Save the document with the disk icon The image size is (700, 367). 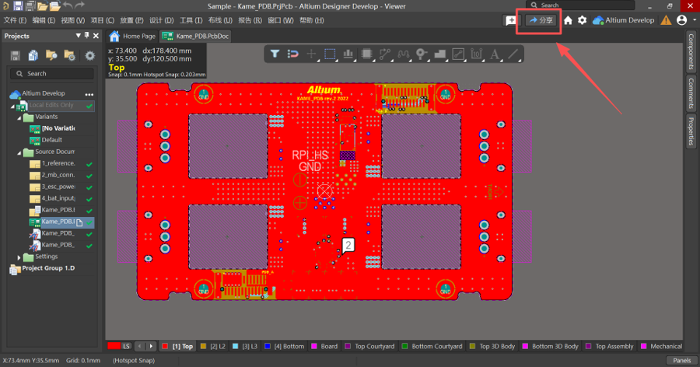click(x=18, y=5)
